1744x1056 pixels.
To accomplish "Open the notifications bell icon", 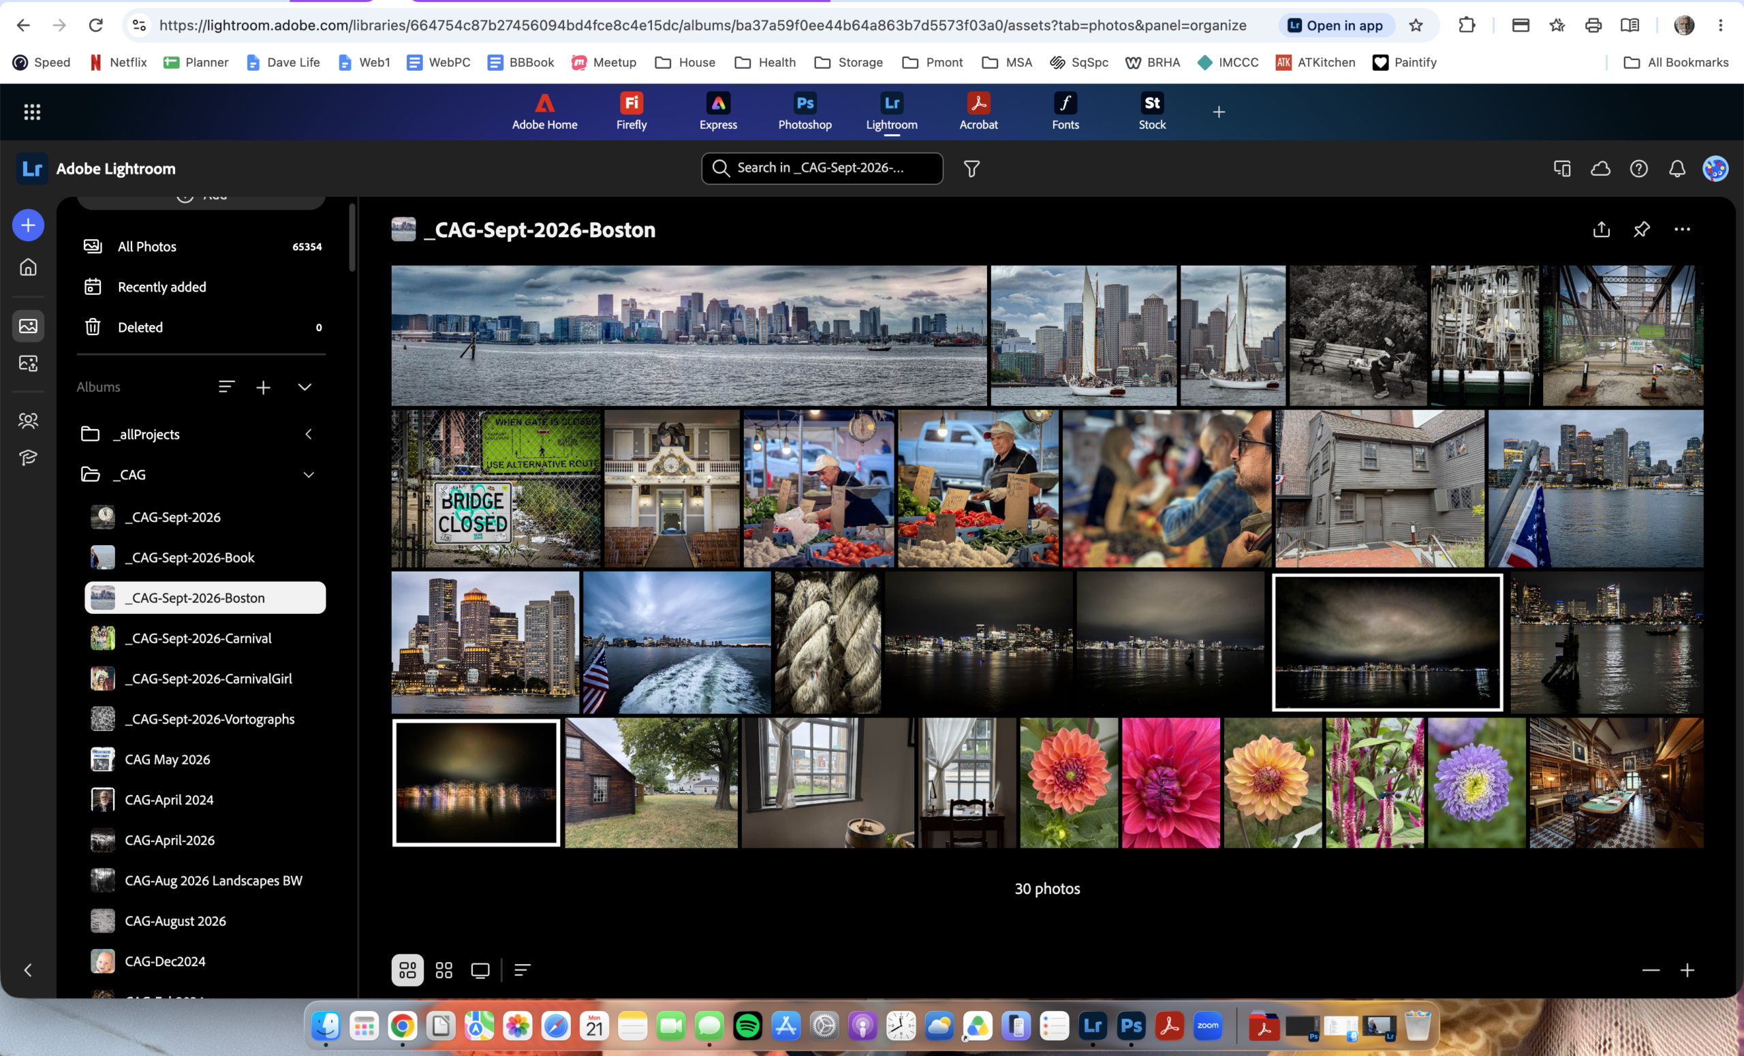I will 1677,168.
